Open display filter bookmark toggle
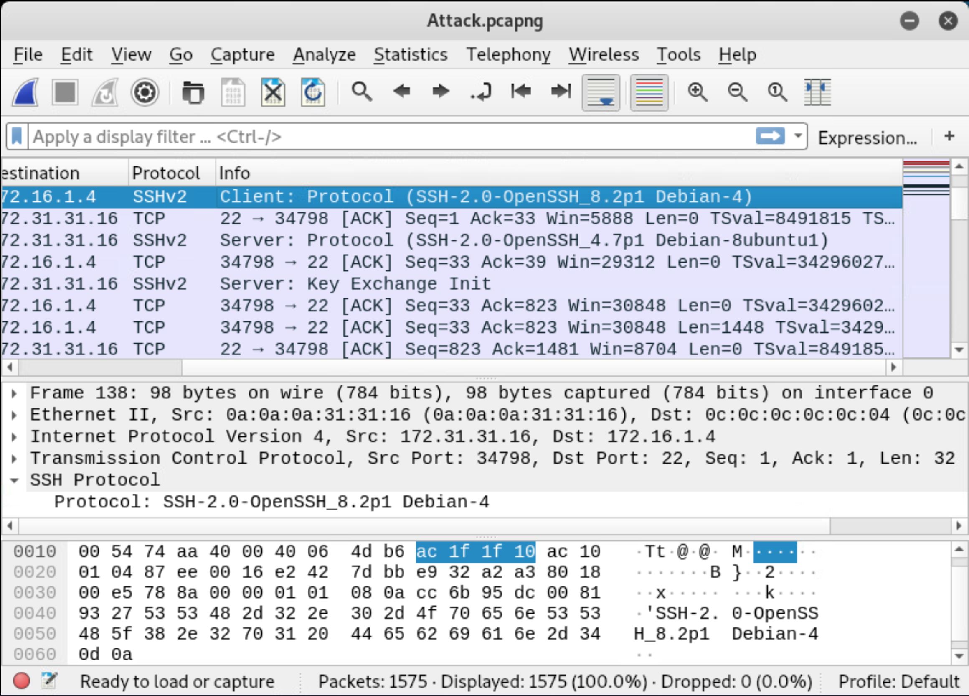The height and width of the screenshot is (696, 969). 17,137
